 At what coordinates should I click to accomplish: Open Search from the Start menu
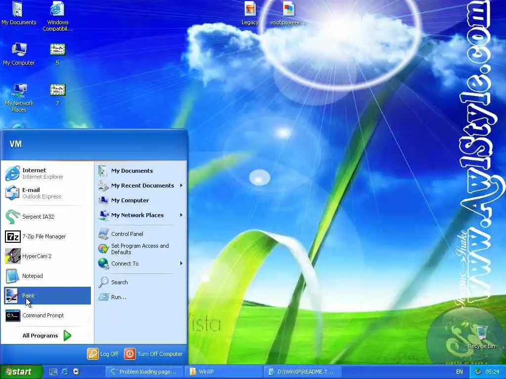pos(141,282)
